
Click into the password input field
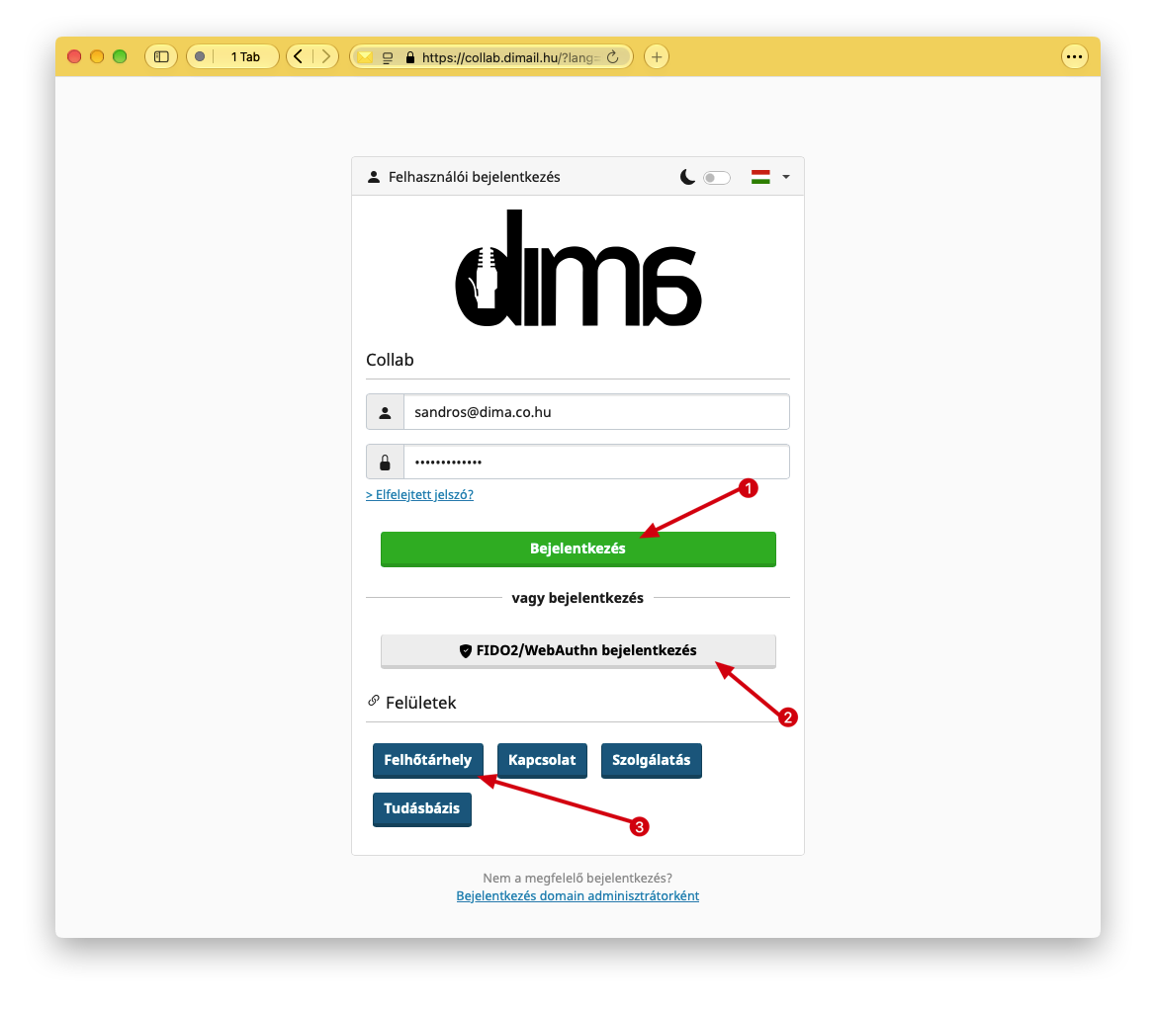tap(595, 462)
